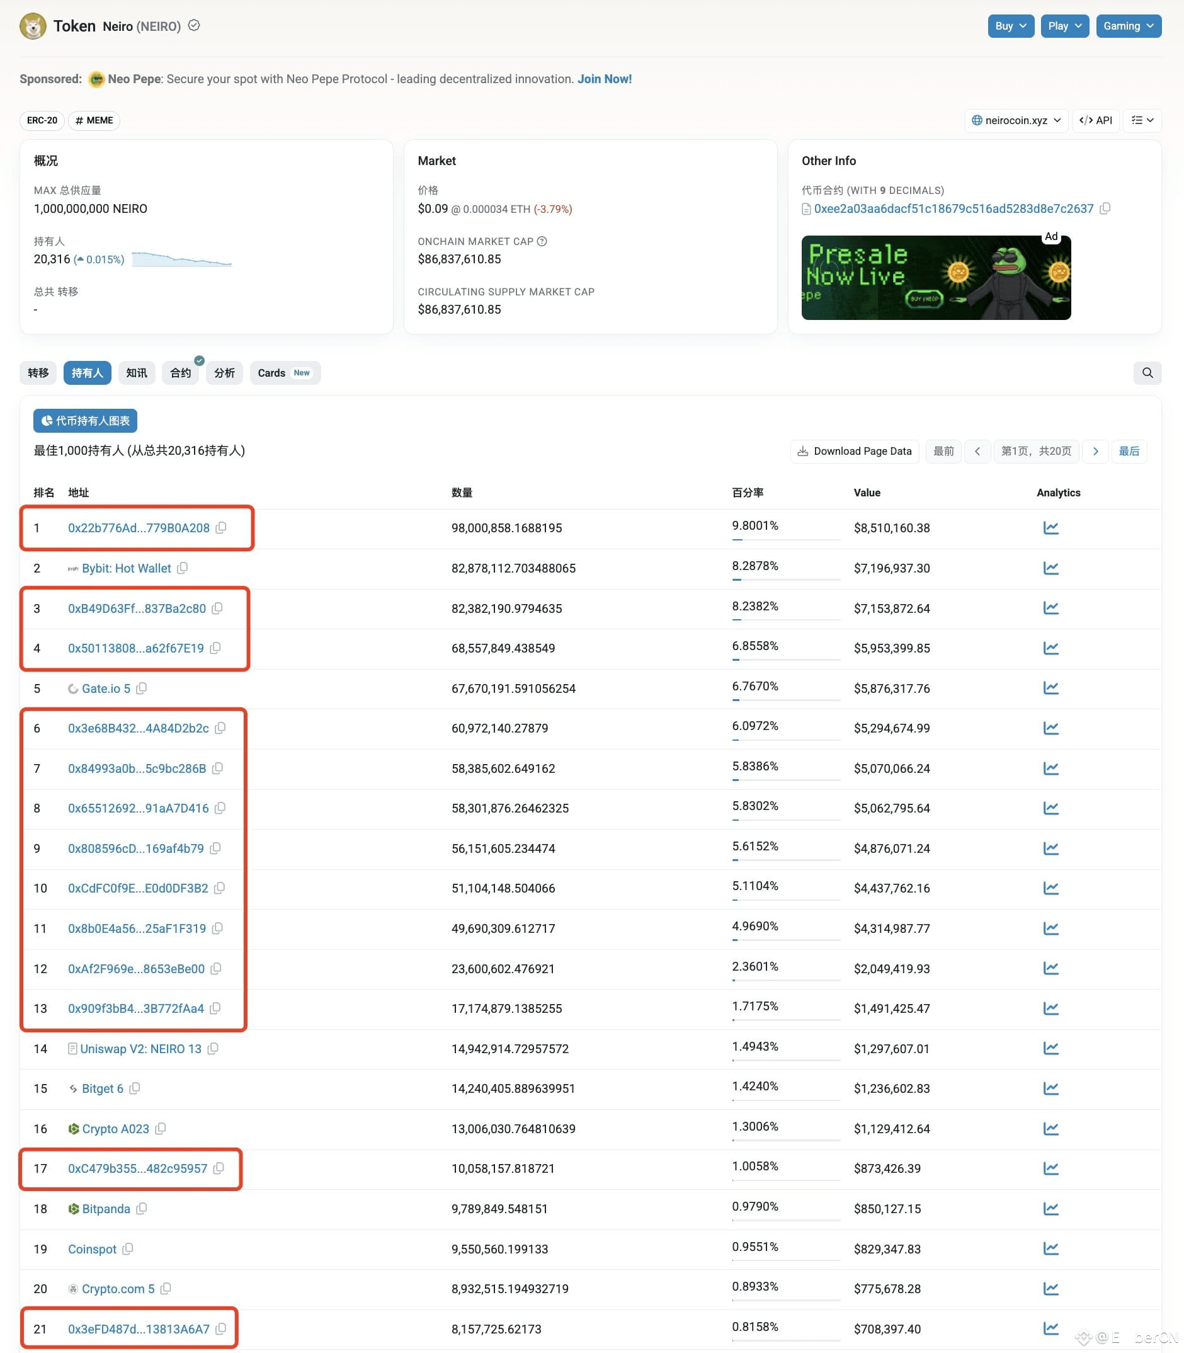The image size is (1184, 1353).
Task: Click the Join Now! sponsored link
Action: 605,79
